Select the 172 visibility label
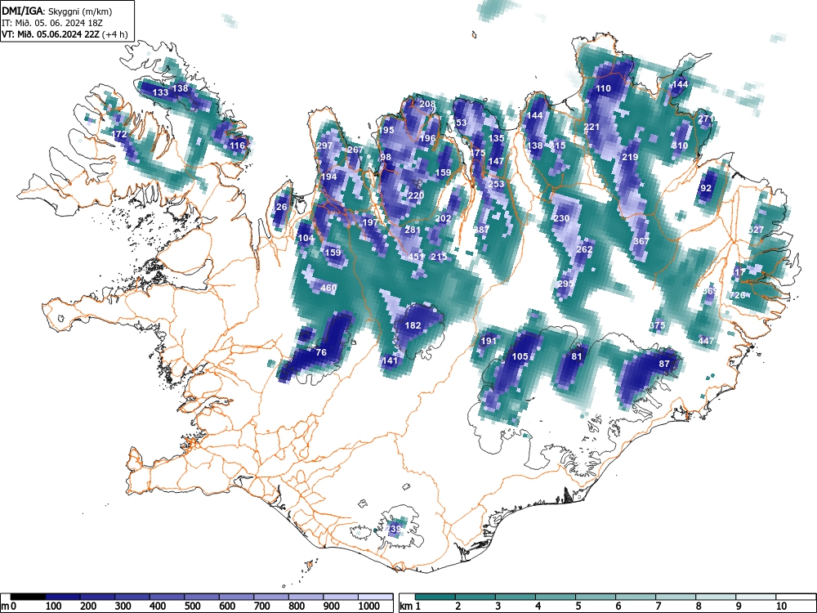This screenshot has width=817, height=613. [119, 135]
